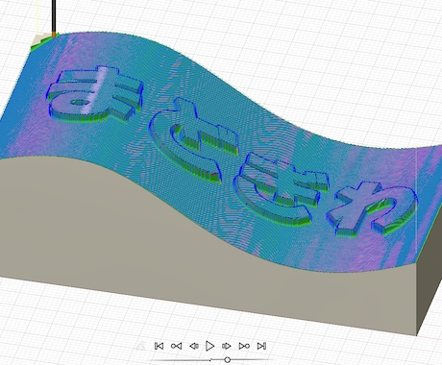The image size is (442, 365).
Task: Go to next operation
Action: pos(244,346)
